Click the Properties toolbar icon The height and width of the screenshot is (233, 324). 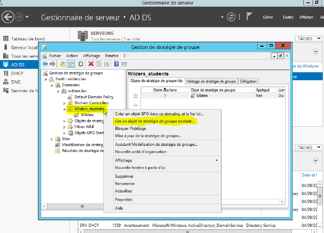click(x=99, y=64)
